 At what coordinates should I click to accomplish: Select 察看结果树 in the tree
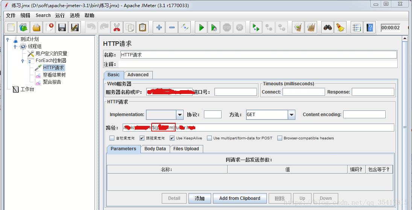pyautogui.click(x=54, y=75)
